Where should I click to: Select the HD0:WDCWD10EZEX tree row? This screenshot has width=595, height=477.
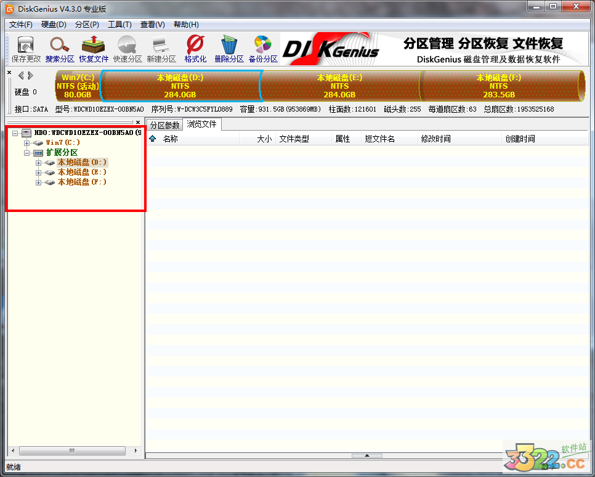pos(87,132)
